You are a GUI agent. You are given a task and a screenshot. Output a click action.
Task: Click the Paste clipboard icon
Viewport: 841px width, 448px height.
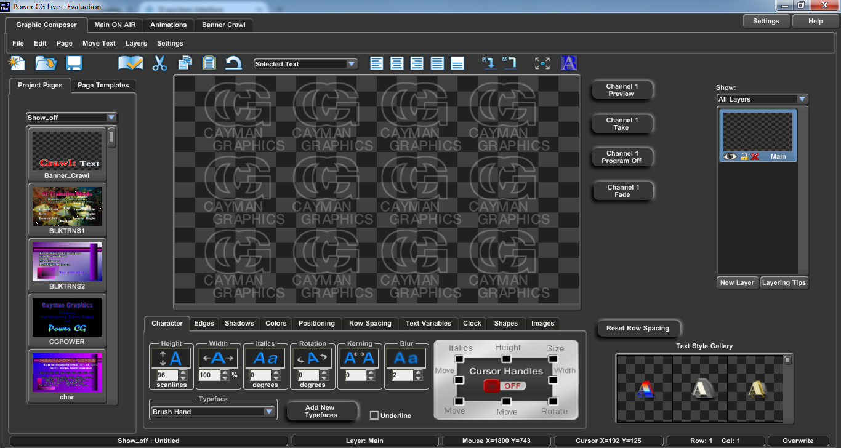pos(209,63)
